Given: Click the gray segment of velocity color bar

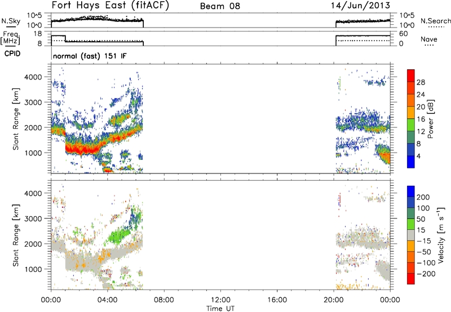Looking at the screenshot, I should pos(411,235).
